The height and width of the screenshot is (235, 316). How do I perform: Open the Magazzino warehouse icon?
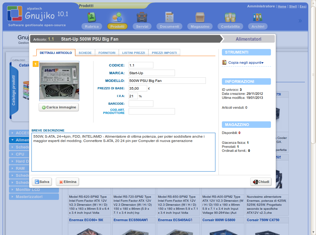[199, 17]
